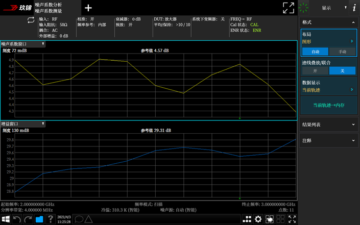Image resolution: width=360 pixels, height=225 pixels.
Task: Click the 外部增益 0 dB setting
Action: [54, 36]
